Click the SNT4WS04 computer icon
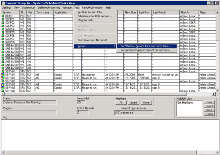 [3, 55]
